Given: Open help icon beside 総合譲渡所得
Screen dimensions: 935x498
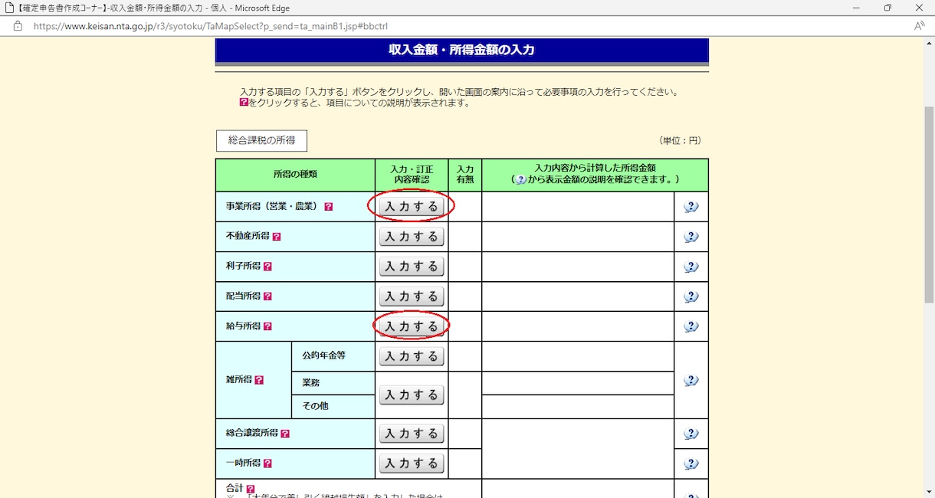Looking at the screenshot, I should point(285,434).
